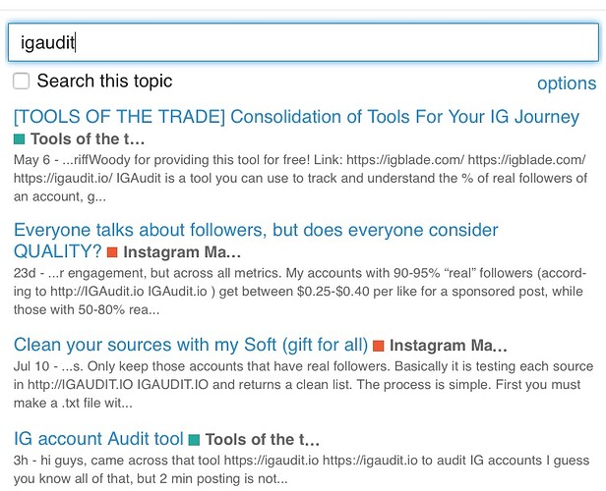Viewport: 606px width, 491px height.
Task: Click the May 6 excerpt mentioning igblade.com
Action: (300, 178)
